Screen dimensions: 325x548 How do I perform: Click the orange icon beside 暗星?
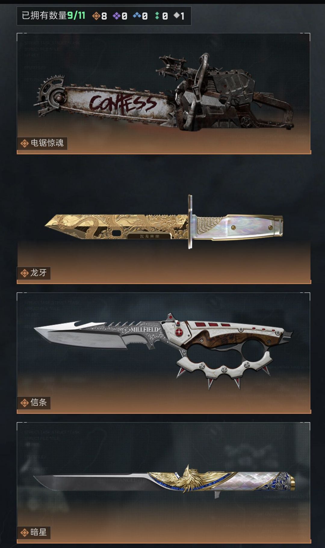24,533
